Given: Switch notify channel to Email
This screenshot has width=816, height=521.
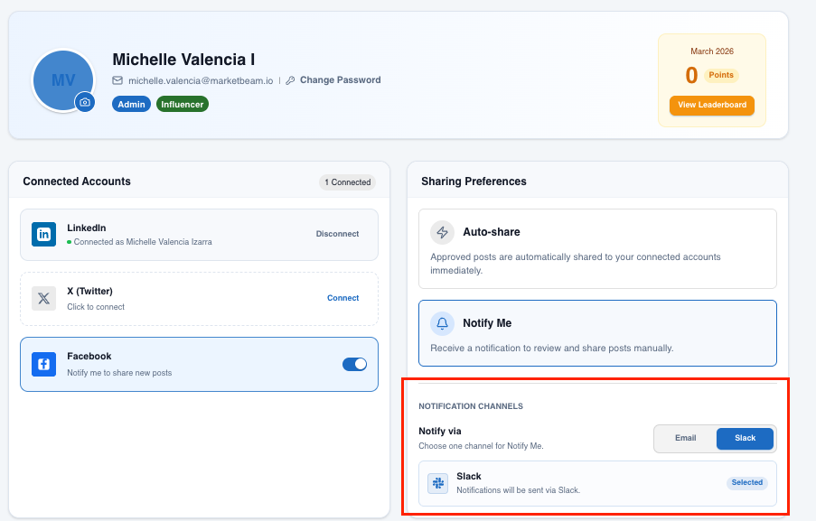Looking at the screenshot, I should (x=685, y=438).
